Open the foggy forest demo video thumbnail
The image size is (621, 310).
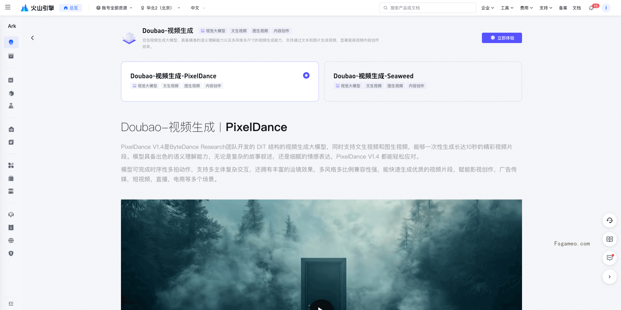click(x=321, y=255)
